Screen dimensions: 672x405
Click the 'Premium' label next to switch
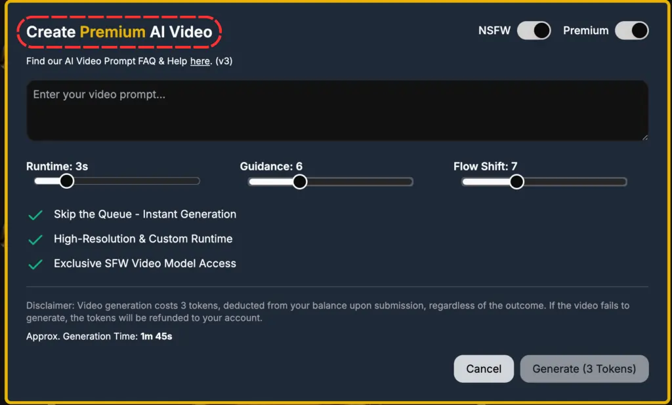[x=585, y=30]
